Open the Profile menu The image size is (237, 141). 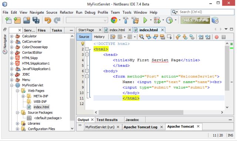[103, 12]
